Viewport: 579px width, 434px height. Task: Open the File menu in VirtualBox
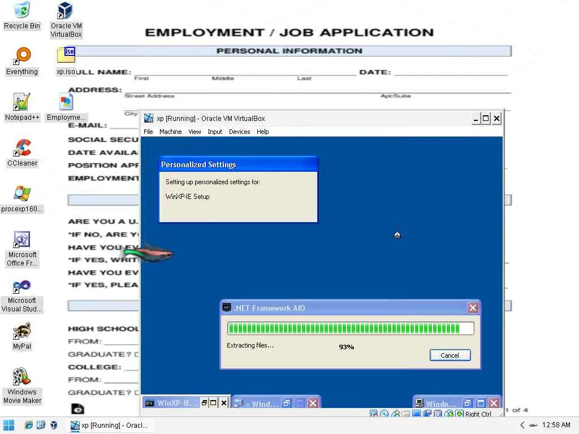tap(148, 132)
